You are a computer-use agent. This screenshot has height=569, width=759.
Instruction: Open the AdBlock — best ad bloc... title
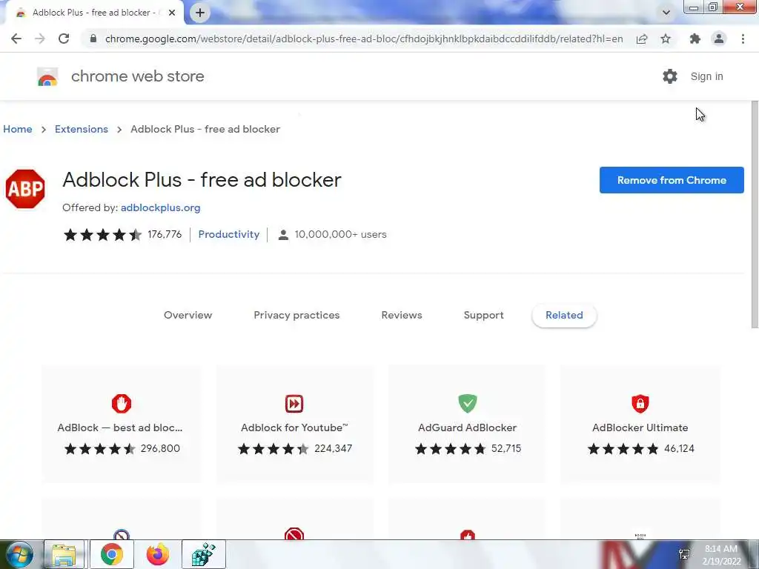[x=120, y=427]
